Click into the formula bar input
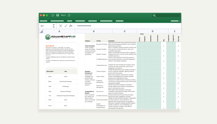 coord(127,26)
